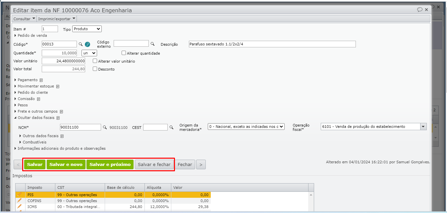Image resolution: width=447 pixels, height=213 pixels.
Task: Go to previous item arrow button
Action: click(x=19, y=165)
